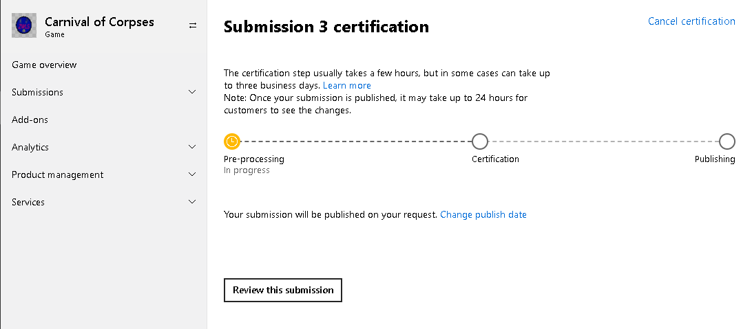Expand the Product management chevron

coord(192,174)
